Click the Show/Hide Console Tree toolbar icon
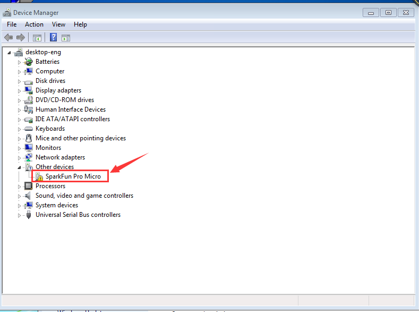Image resolution: width=419 pixels, height=312 pixels. pos(37,38)
